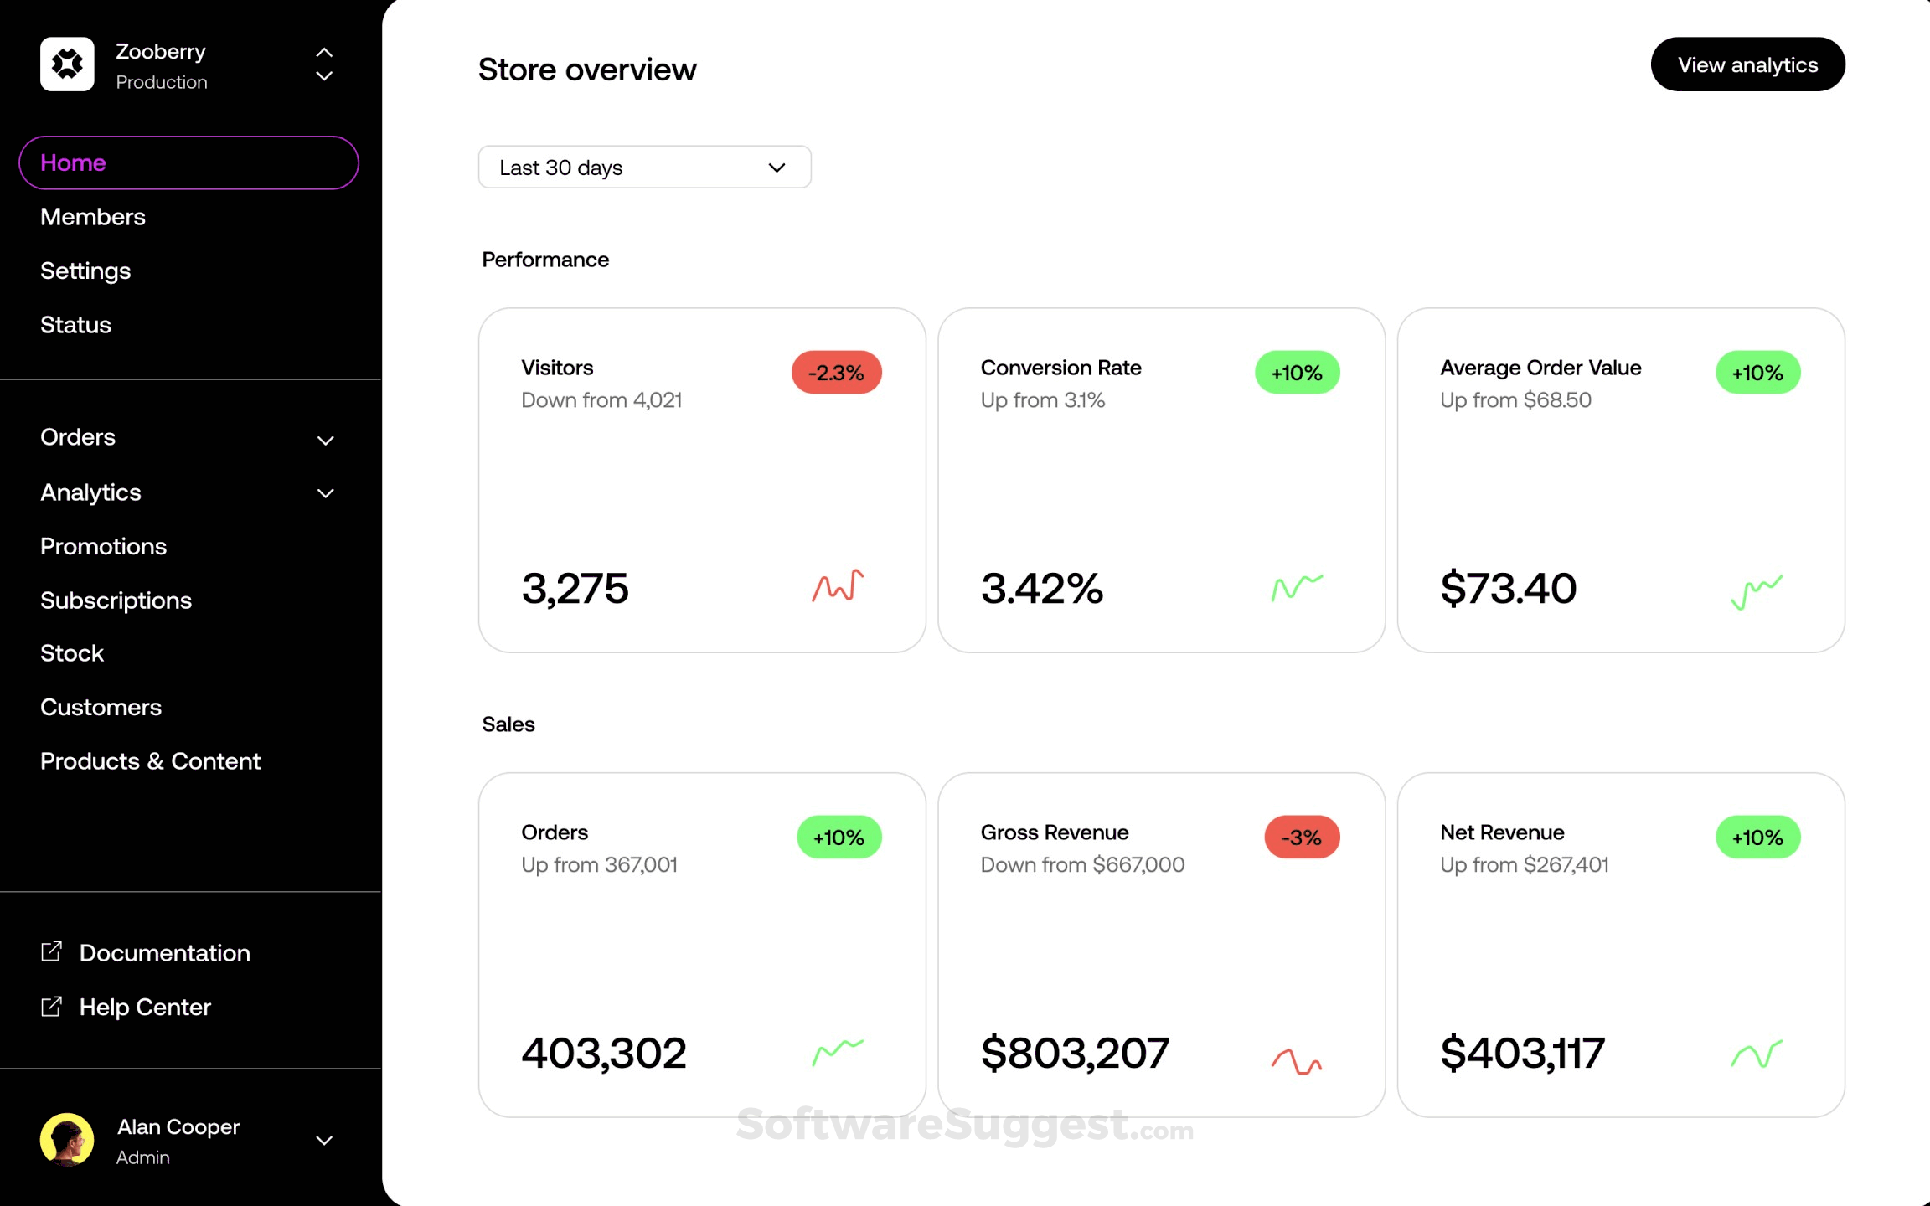The image size is (1930, 1206).
Task: Click the Net Revenue sparkline icon
Action: (1756, 1054)
